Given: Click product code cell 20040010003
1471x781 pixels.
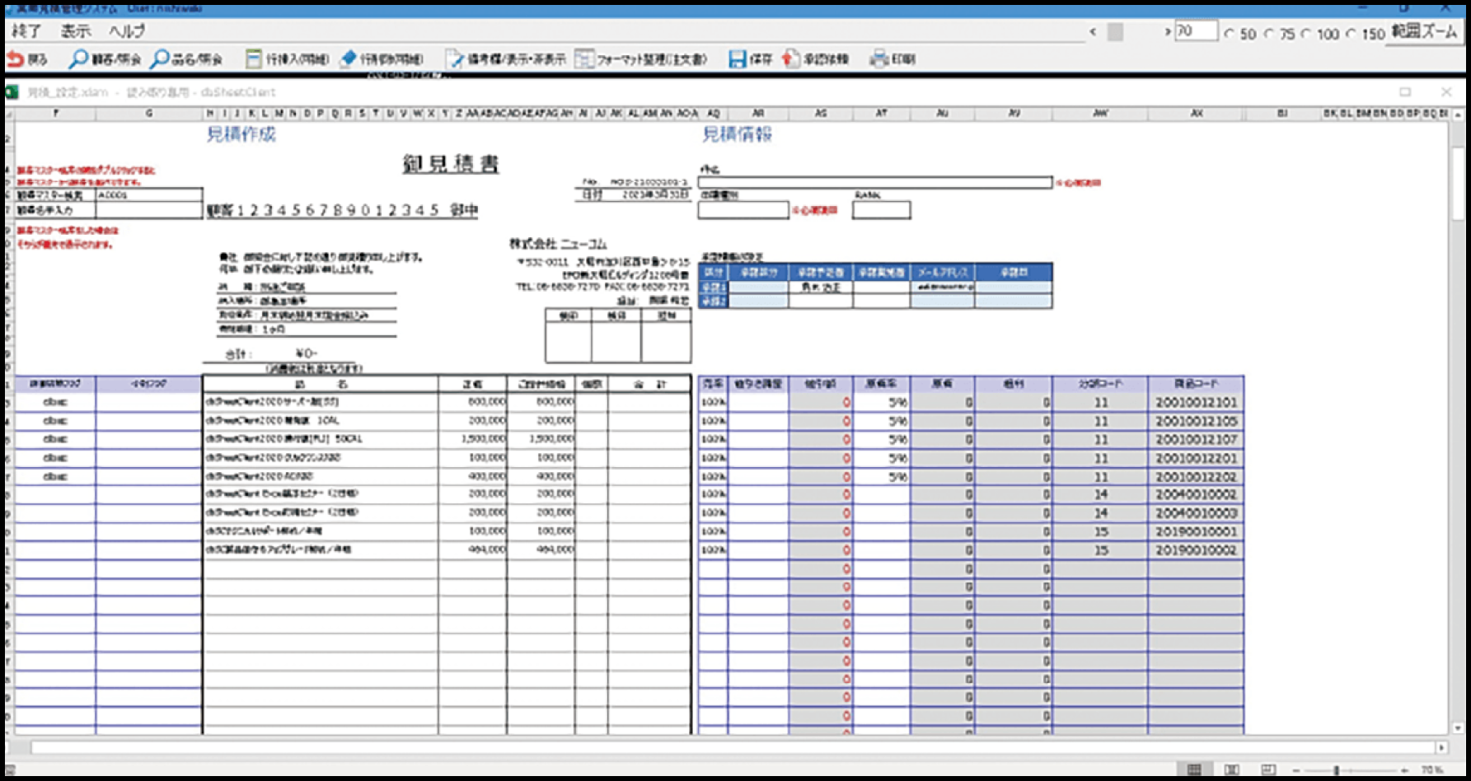Looking at the screenshot, I should coord(1196,513).
